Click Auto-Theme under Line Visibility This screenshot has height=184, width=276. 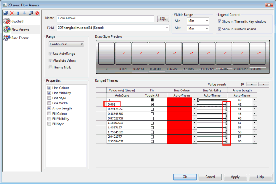212,95
